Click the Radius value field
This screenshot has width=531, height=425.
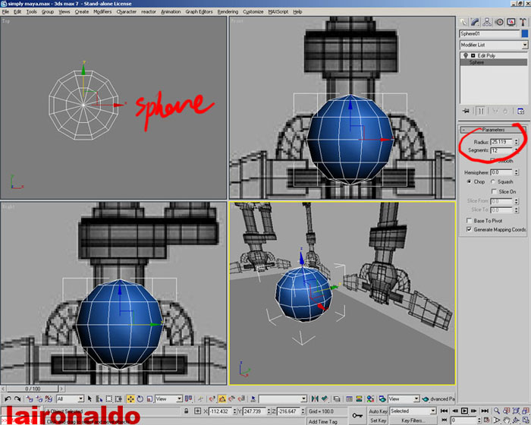501,141
